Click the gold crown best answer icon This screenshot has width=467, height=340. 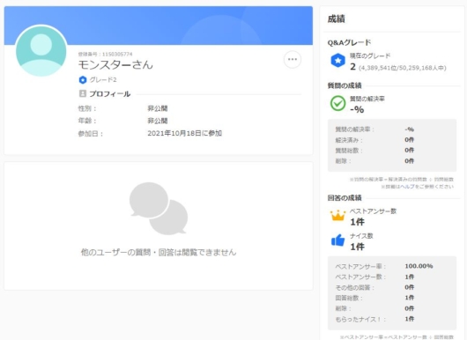[337, 215]
